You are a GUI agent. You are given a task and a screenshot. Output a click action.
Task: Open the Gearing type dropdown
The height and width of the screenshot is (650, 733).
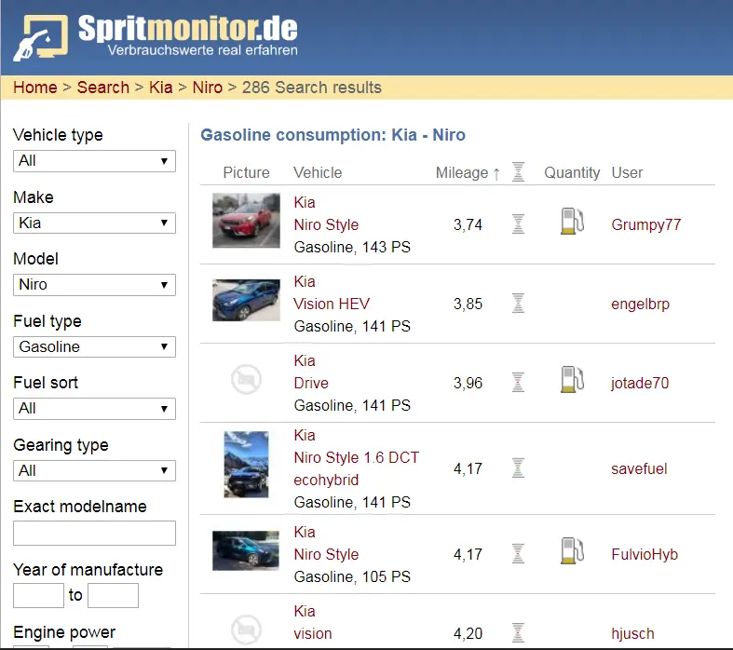[x=94, y=470]
